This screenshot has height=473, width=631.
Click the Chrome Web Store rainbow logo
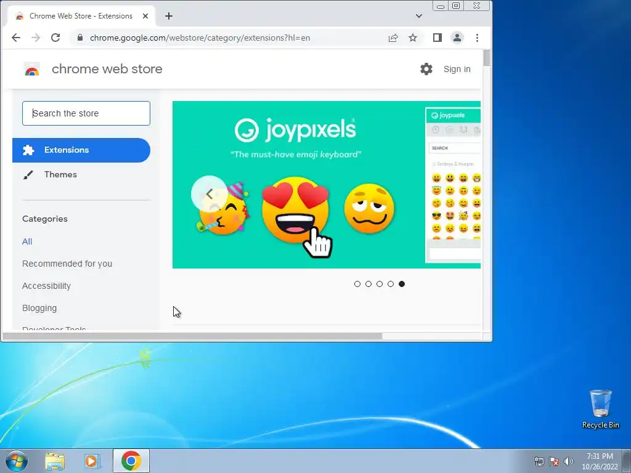pos(32,69)
